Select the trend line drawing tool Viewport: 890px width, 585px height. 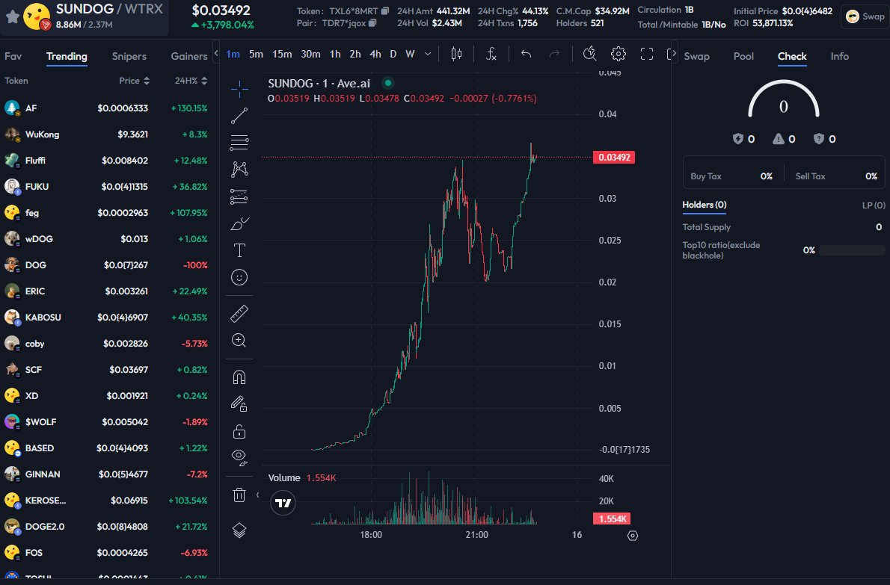click(x=239, y=116)
